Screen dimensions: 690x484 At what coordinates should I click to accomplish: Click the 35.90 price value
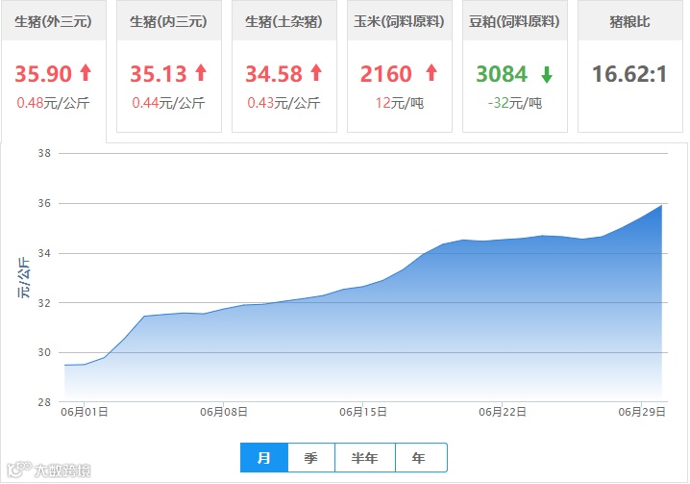tap(43, 74)
